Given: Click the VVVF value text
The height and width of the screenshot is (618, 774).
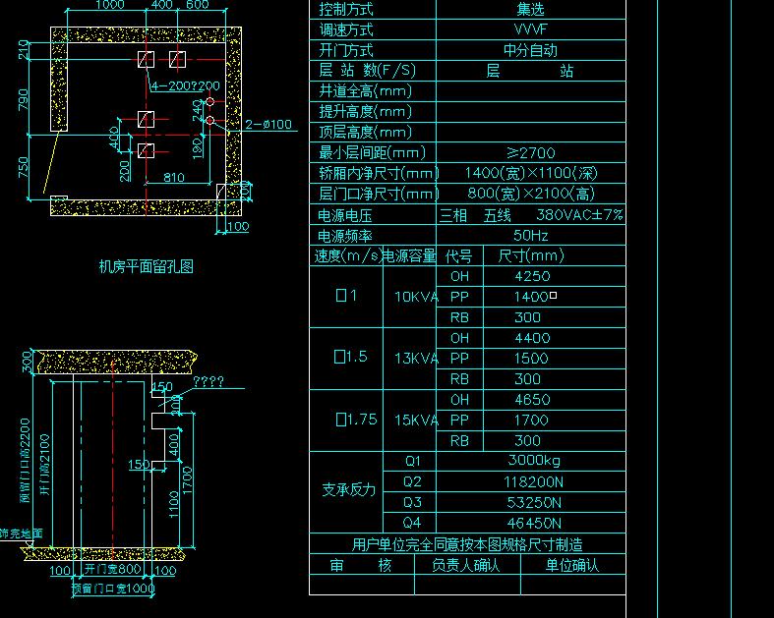Looking at the screenshot, I should tap(531, 29).
